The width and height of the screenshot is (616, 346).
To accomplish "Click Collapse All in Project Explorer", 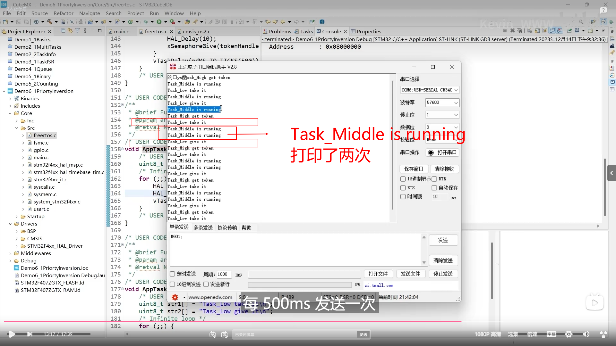I will [63, 31].
